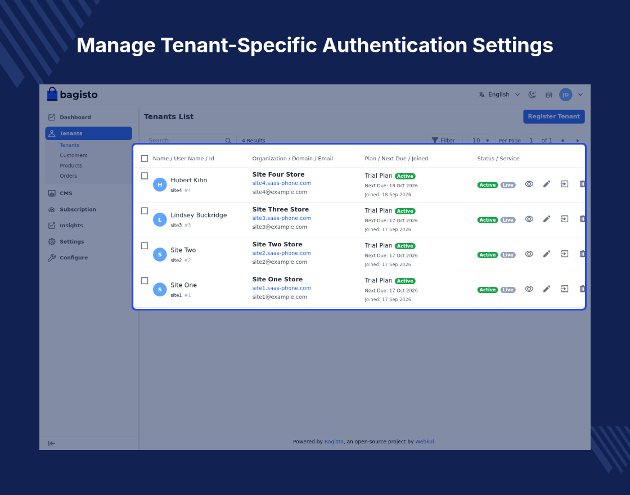
Task: Delete the Site One tenant
Action: (x=582, y=289)
